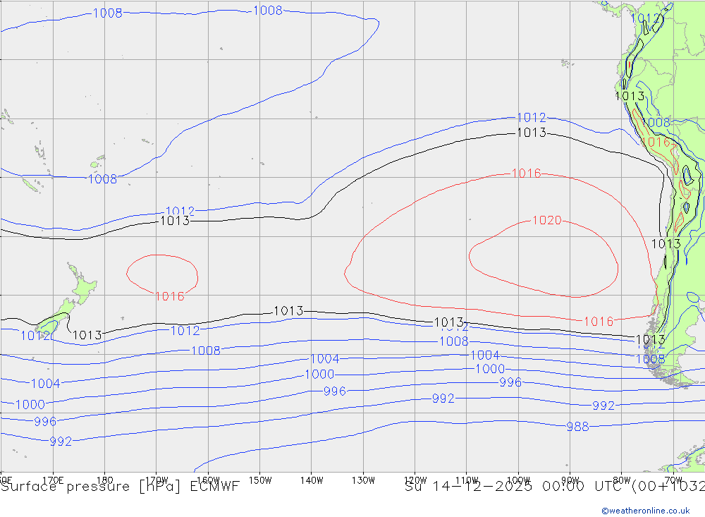Click the 1012 label just above the 1013 at 100W
Viewport: 705px width, 517px height.
coord(532,118)
